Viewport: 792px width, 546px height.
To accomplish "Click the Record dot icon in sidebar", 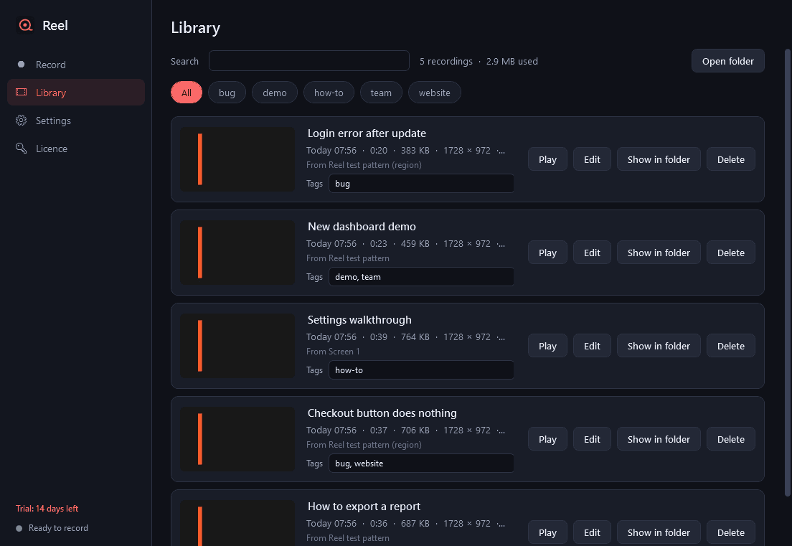I will [x=22, y=65].
